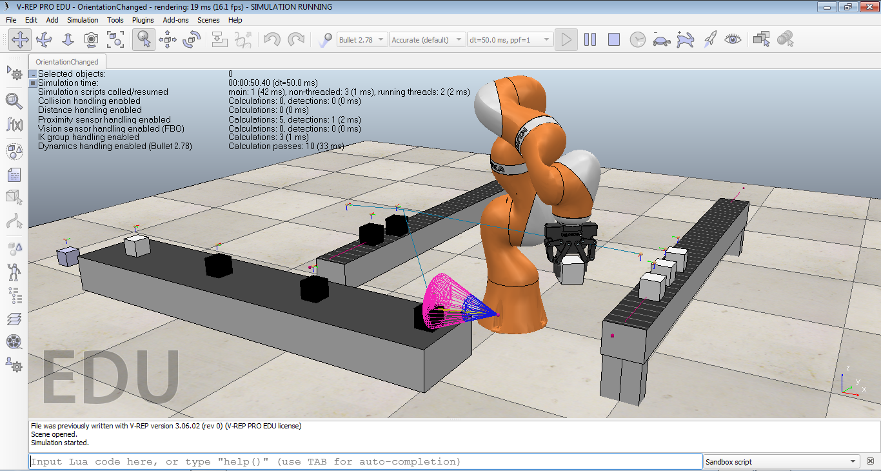Stop the simulation with square button
The image size is (881, 471).
[x=614, y=39]
